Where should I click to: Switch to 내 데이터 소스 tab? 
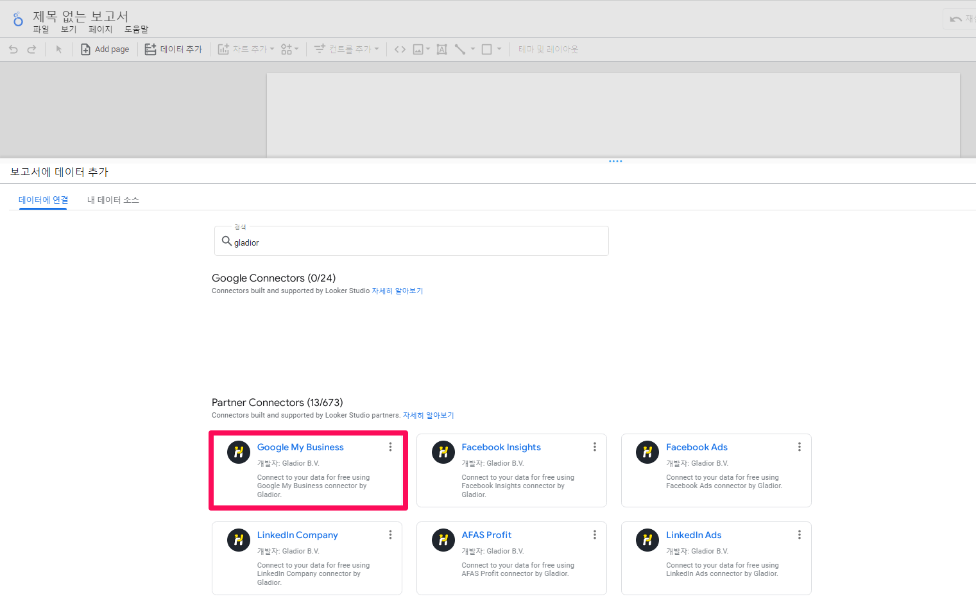[x=113, y=200]
